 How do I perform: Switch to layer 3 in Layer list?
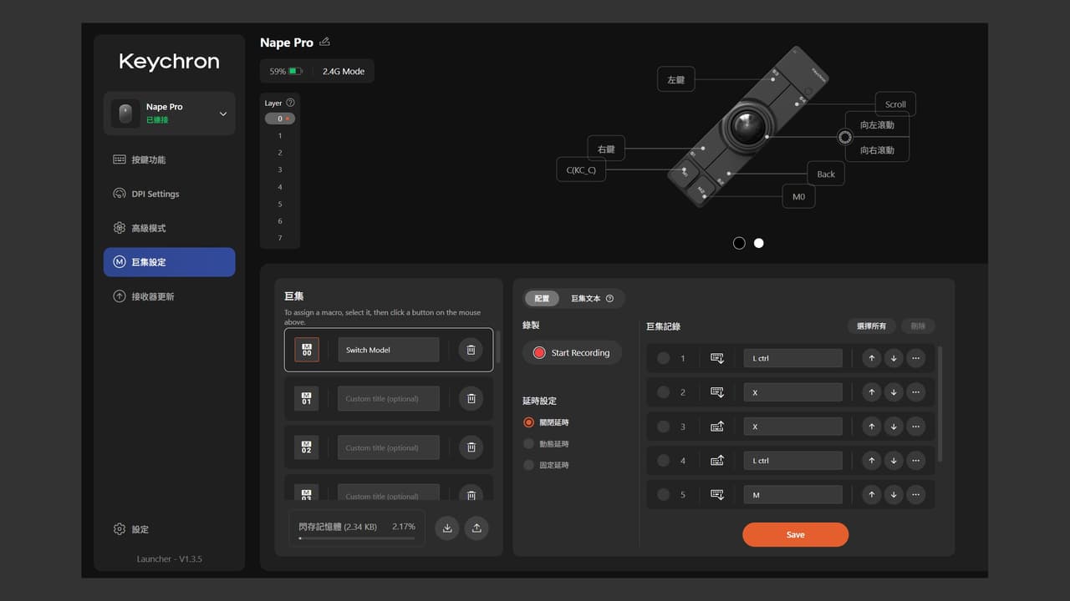click(280, 170)
